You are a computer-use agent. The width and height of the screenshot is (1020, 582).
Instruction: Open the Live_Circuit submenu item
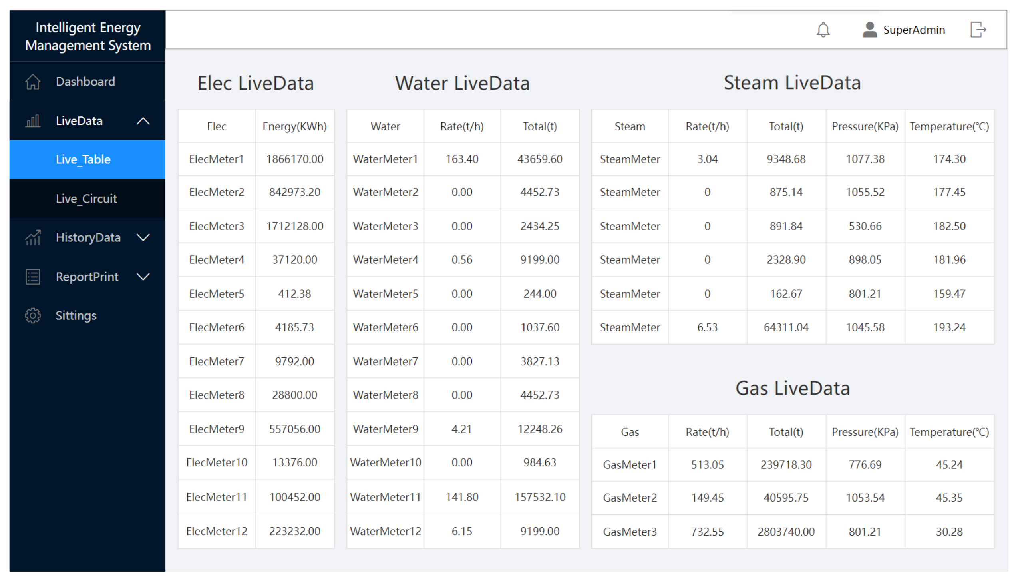pyautogui.click(x=87, y=199)
